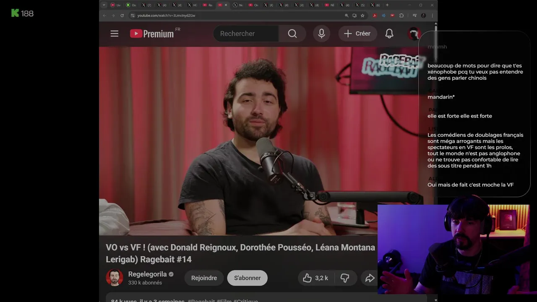537x302 pixels.
Task: Close the active YouTube tab
Action: tap(226, 5)
